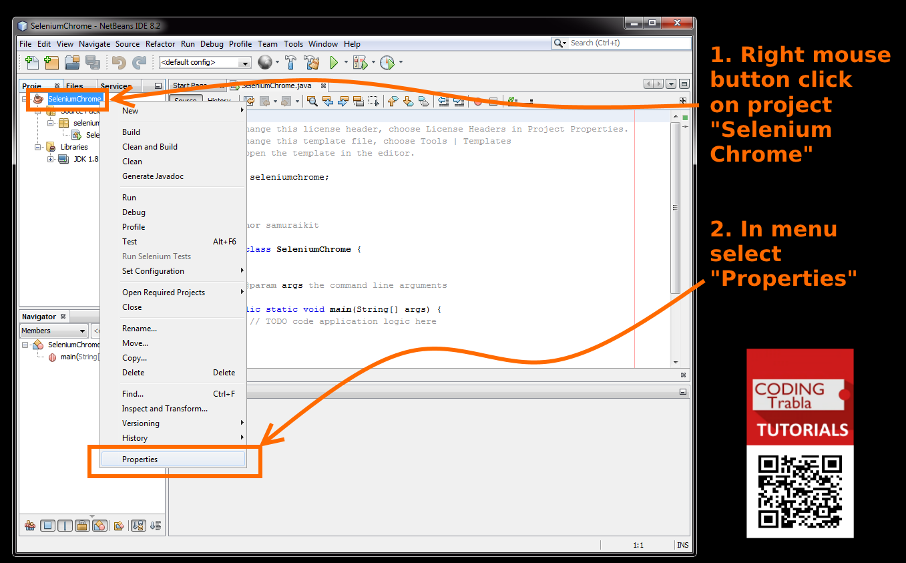
Task: Click the Open Project toolbar icon
Action: (x=72, y=62)
